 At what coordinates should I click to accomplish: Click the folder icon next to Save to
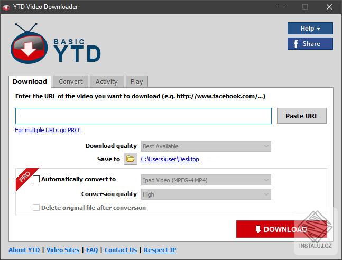pyautogui.click(x=131, y=159)
